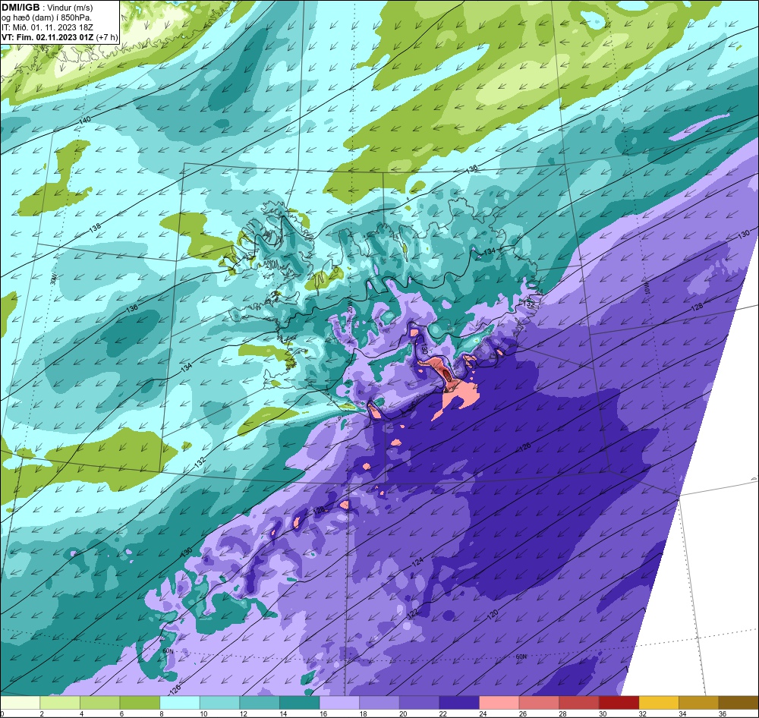The height and width of the screenshot is (718, 759).
Task: Click the pale yellow 0–2 m/s legend swatch
Action: [x=20, y=703]
